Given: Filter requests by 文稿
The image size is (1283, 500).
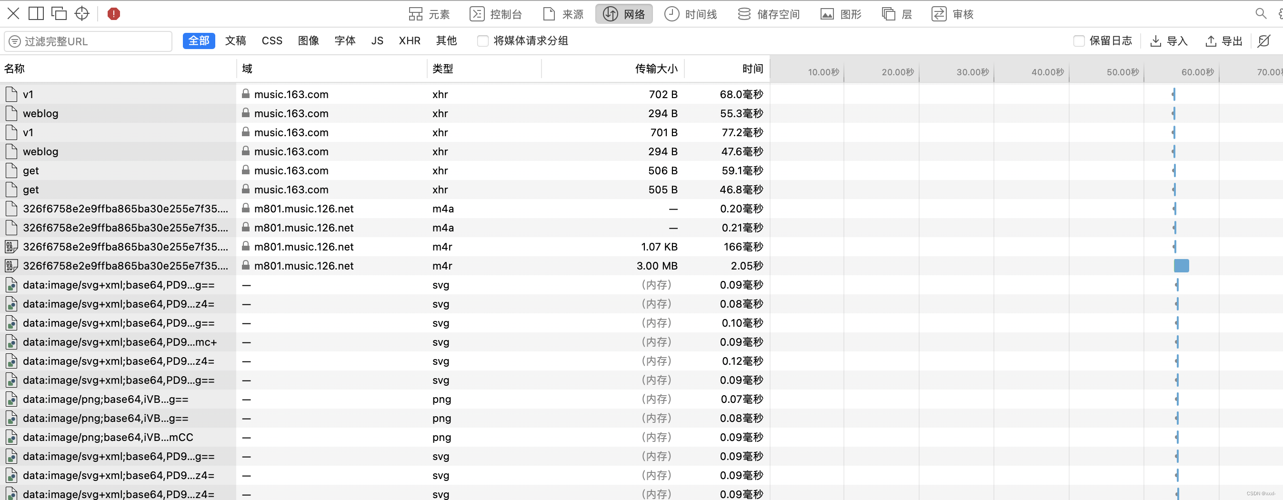Looking at the screenshot, I should (236, 41).
